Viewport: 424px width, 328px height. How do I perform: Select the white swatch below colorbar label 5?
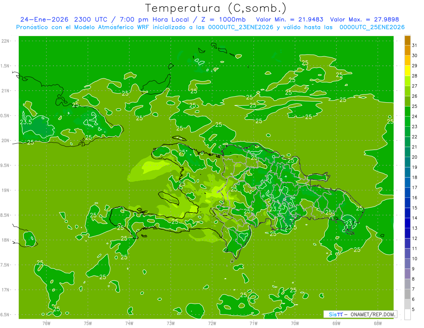407,315
